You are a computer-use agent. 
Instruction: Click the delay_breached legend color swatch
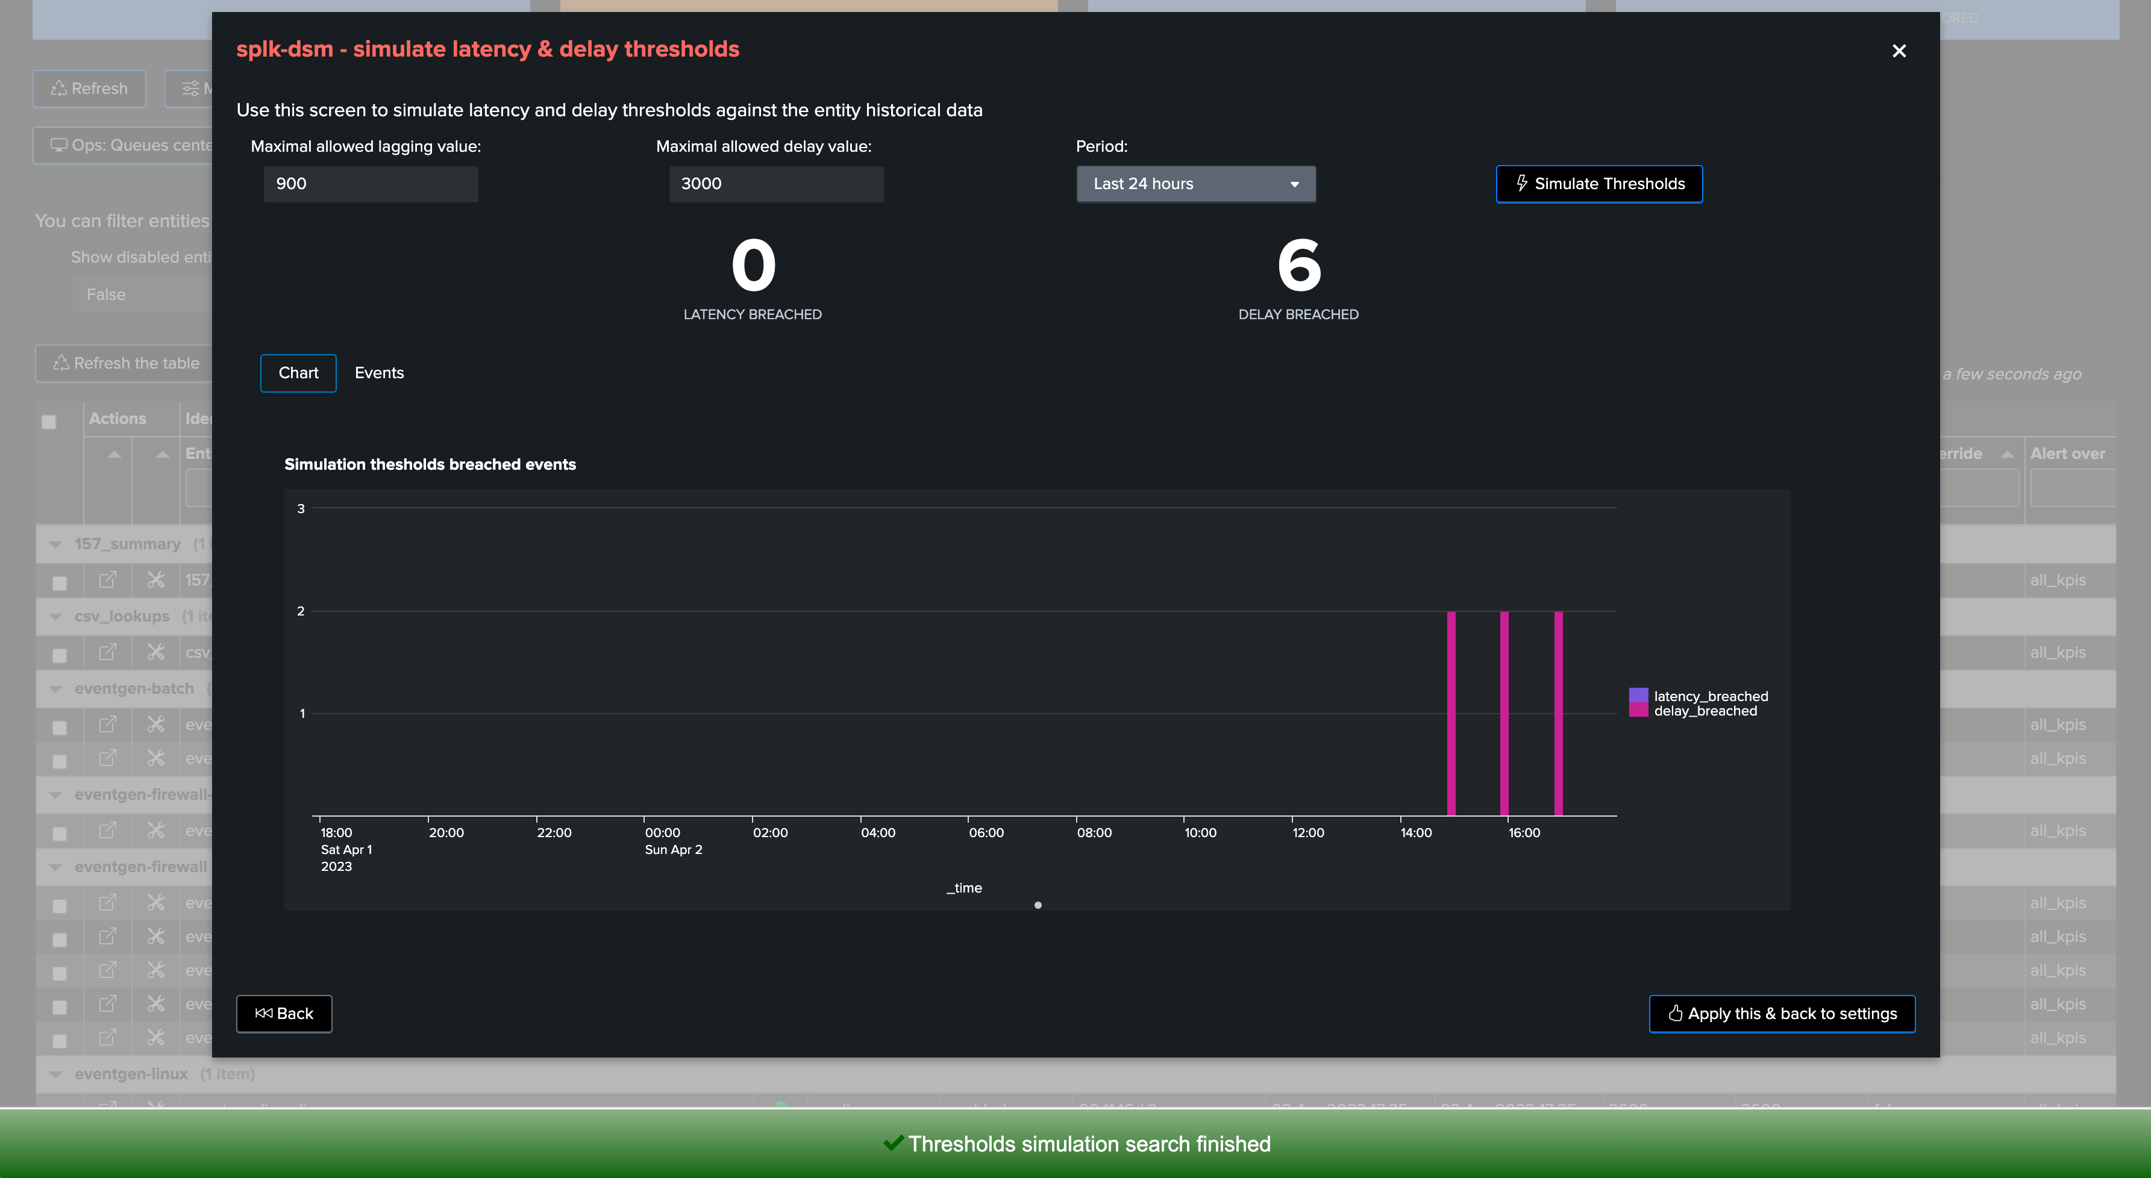1638,711
